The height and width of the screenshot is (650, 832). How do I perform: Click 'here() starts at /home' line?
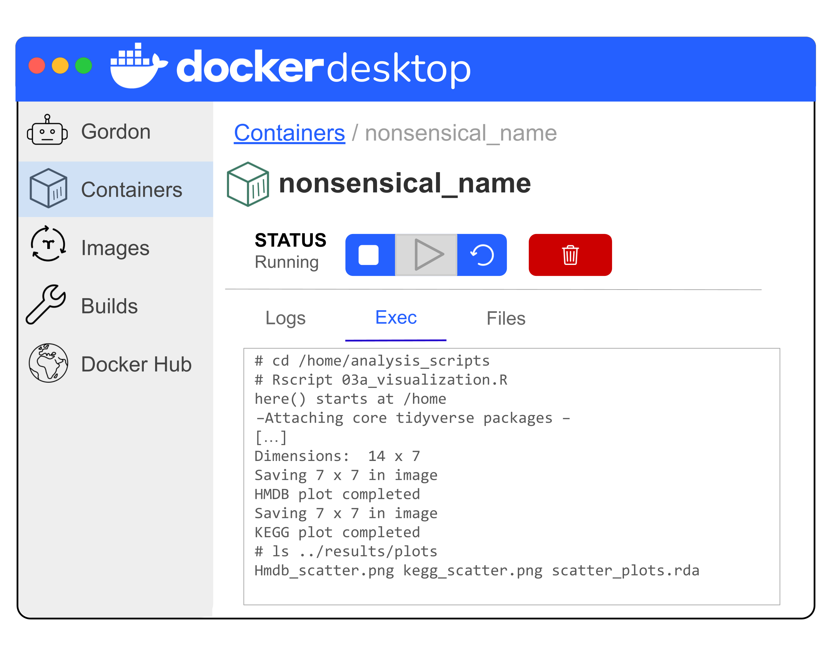[350, 399]
